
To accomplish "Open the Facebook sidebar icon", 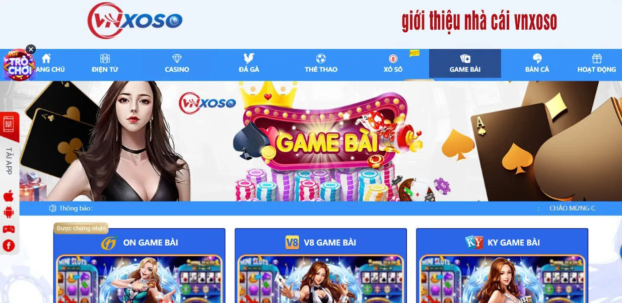I will pyautogui.click(x=9, y=245).
